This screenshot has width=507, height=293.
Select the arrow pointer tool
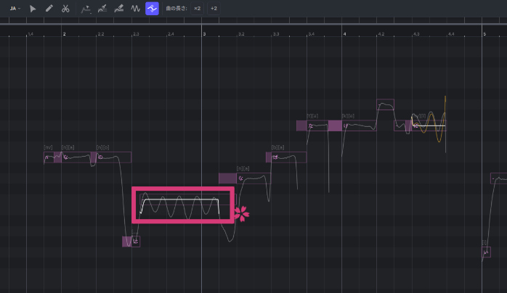[x=33, y=9]
